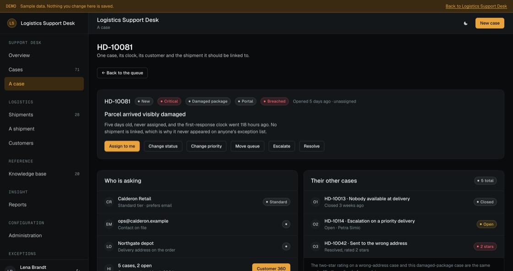
Task: Resolve the case
Action: pos(311,146)
